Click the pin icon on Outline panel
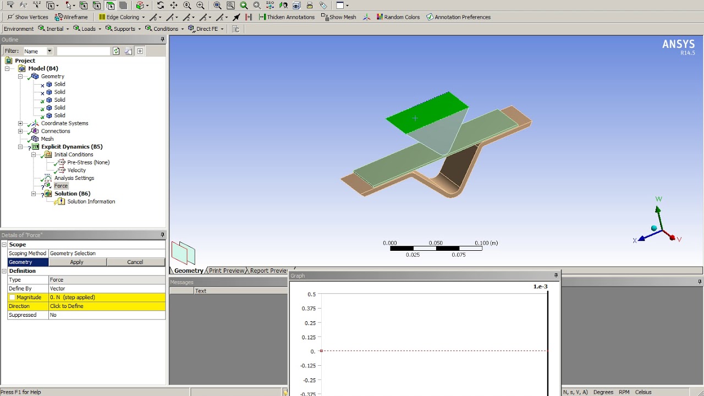This screenshot has height=396, width=704. tap(162, 40)
